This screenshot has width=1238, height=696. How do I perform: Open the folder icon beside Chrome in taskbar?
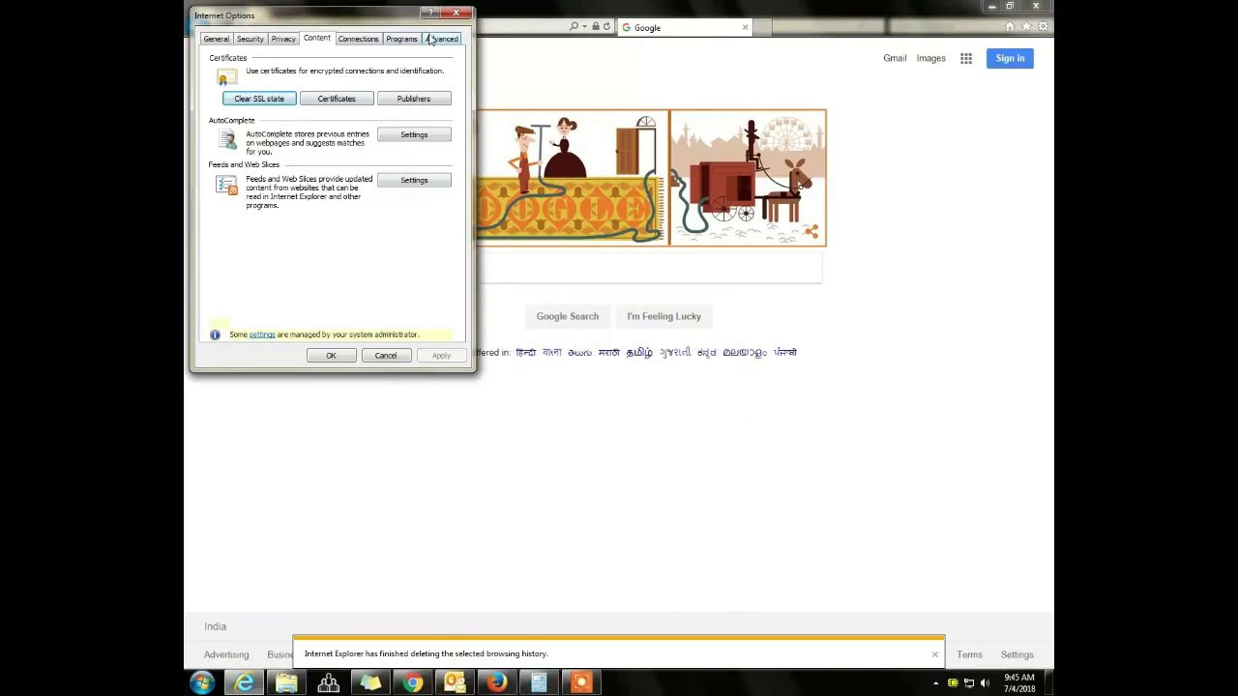tap(370, 683)
